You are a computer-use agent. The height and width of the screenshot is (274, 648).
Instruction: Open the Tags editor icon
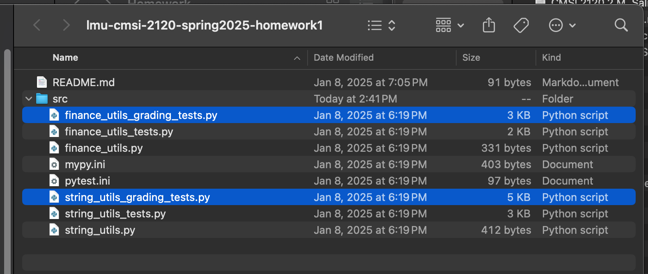521,25
